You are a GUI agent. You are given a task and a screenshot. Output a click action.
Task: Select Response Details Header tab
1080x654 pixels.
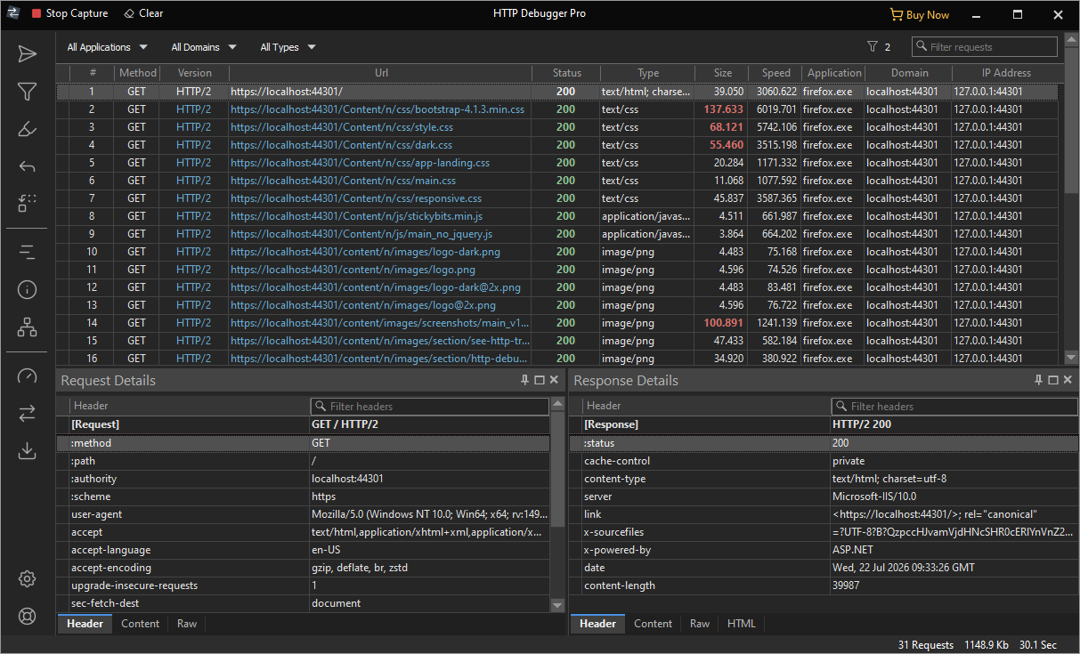(x=598, y=624)
